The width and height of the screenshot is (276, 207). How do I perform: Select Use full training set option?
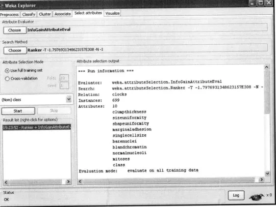[x=24, y=71]
